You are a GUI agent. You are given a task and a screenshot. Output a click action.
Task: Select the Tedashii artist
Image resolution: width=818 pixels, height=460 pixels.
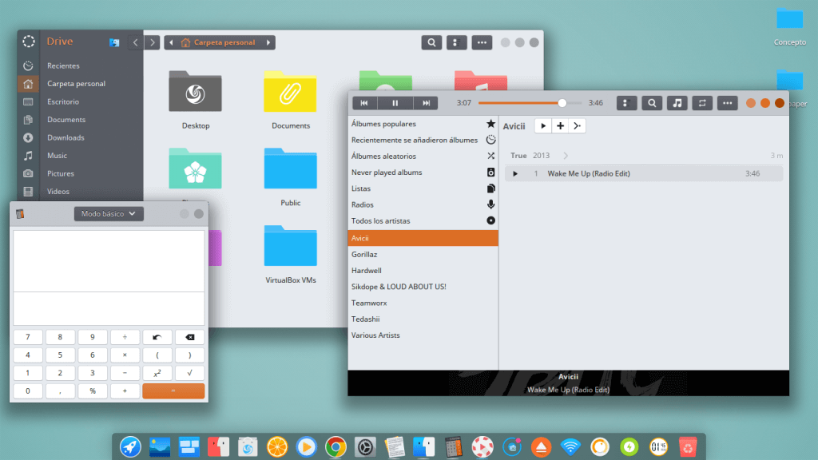pyautogui.click(x=423, y=319)
